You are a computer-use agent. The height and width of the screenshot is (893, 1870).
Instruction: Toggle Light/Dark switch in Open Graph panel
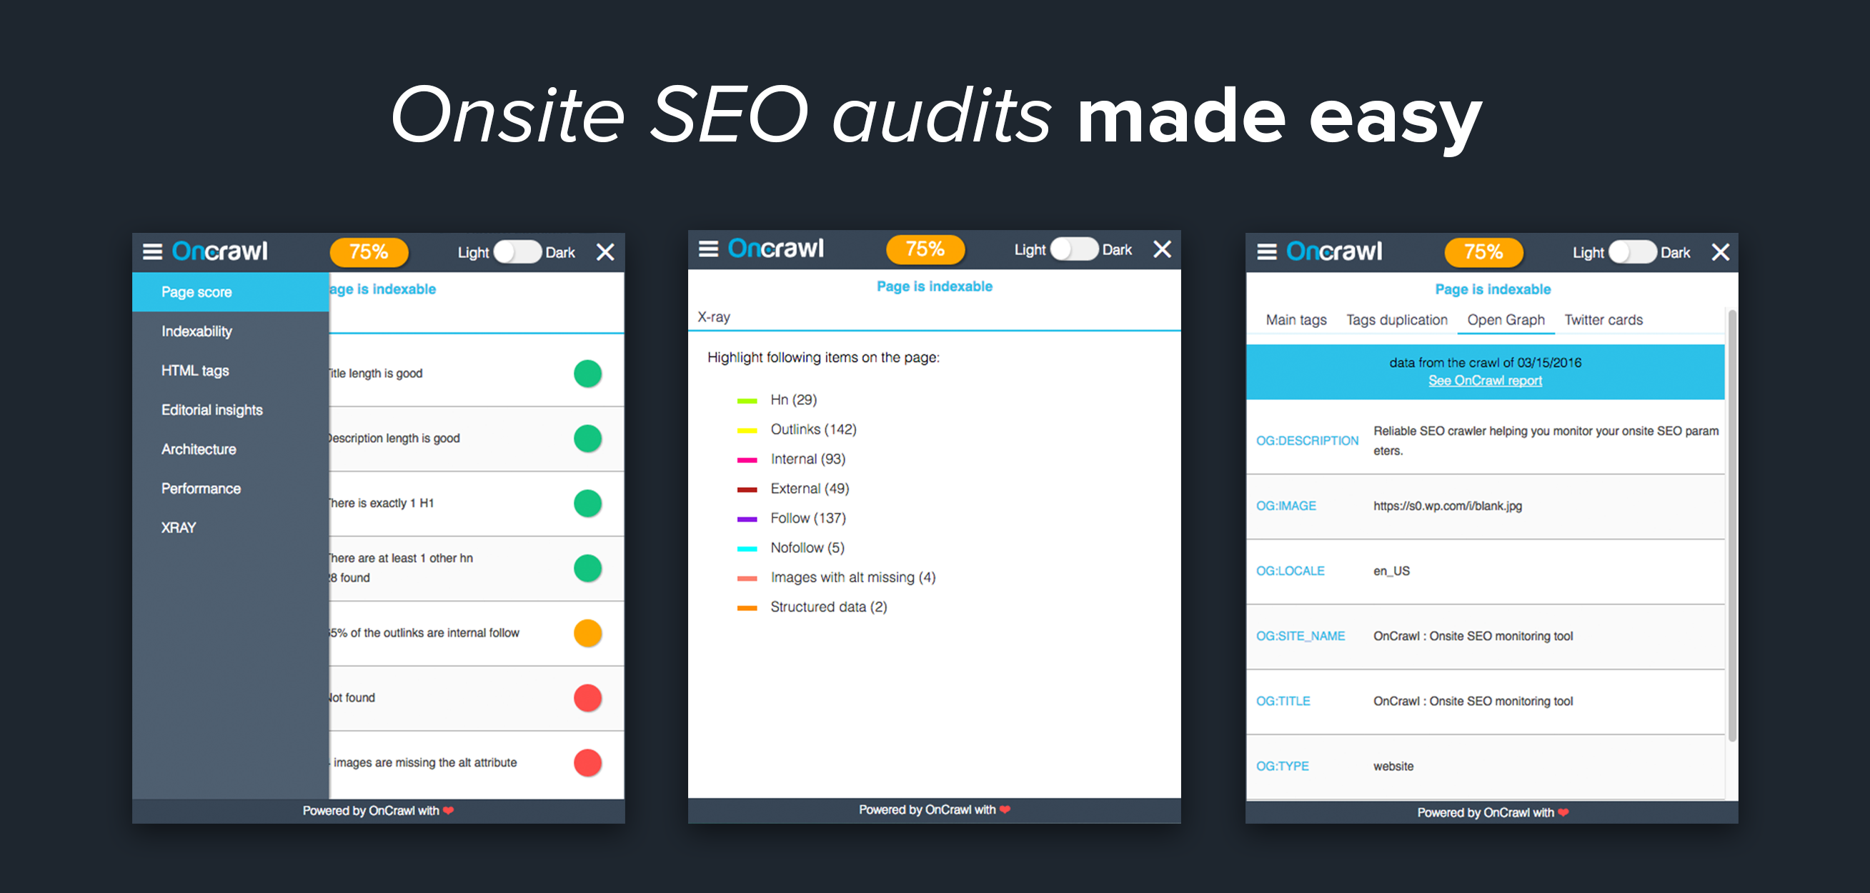[1632, 252]
